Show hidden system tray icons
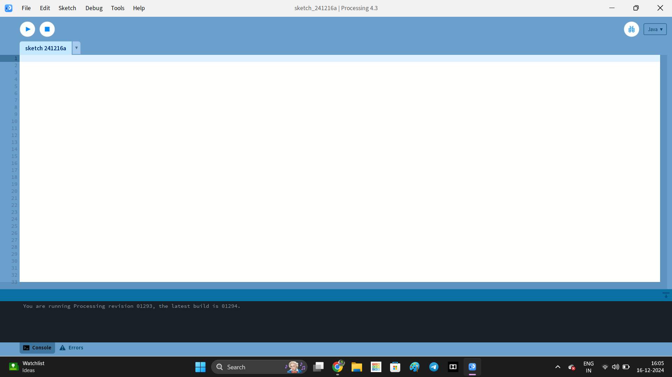672x377 pixels. click(558, 367)
